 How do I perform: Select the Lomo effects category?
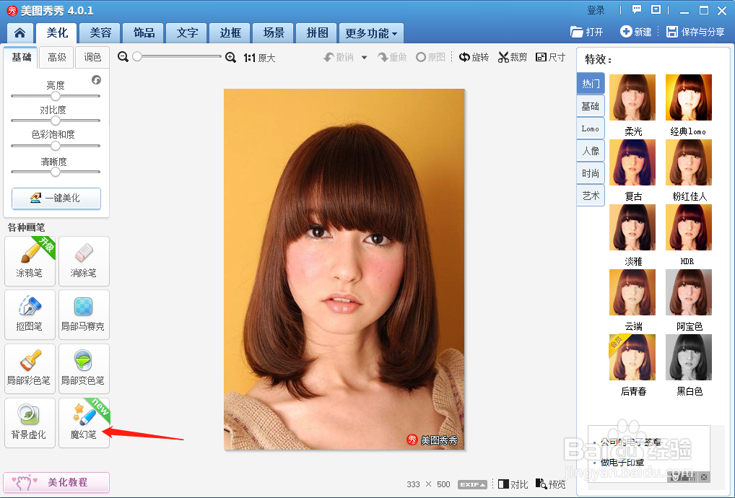pyautogui.click(x=591, y=128)
